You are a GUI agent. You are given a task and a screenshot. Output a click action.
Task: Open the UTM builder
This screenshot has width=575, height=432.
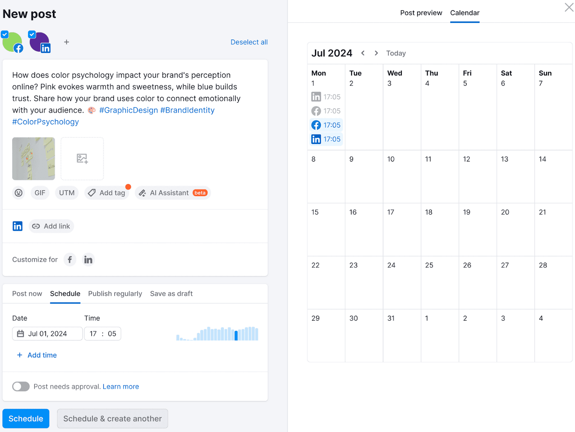tap(66, 193)
